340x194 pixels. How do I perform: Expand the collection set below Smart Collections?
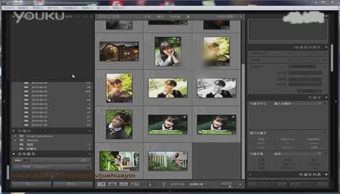tap(15, 140)
